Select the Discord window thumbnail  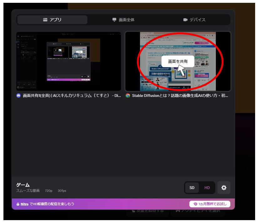[69, 61]
